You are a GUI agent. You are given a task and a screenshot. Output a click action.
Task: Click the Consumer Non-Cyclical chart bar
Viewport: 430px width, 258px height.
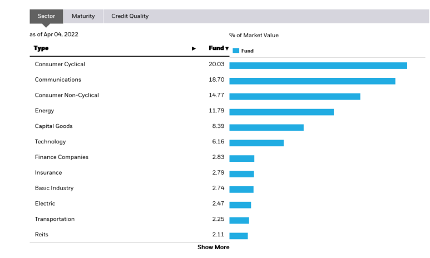(295, 97)
